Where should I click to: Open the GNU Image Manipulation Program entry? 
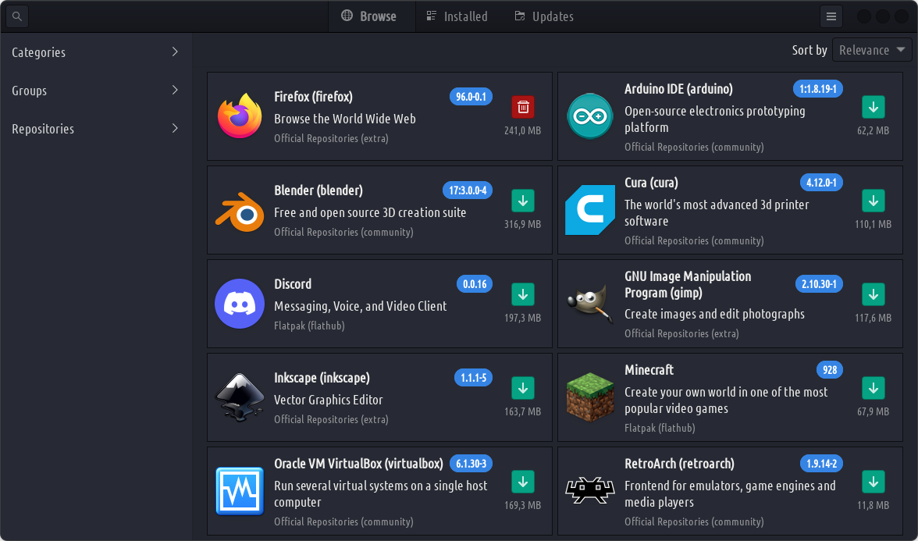click(x=687, y=284)
